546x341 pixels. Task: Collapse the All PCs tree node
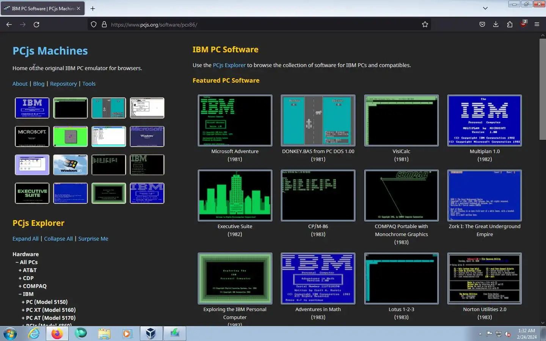click(27, 262)
